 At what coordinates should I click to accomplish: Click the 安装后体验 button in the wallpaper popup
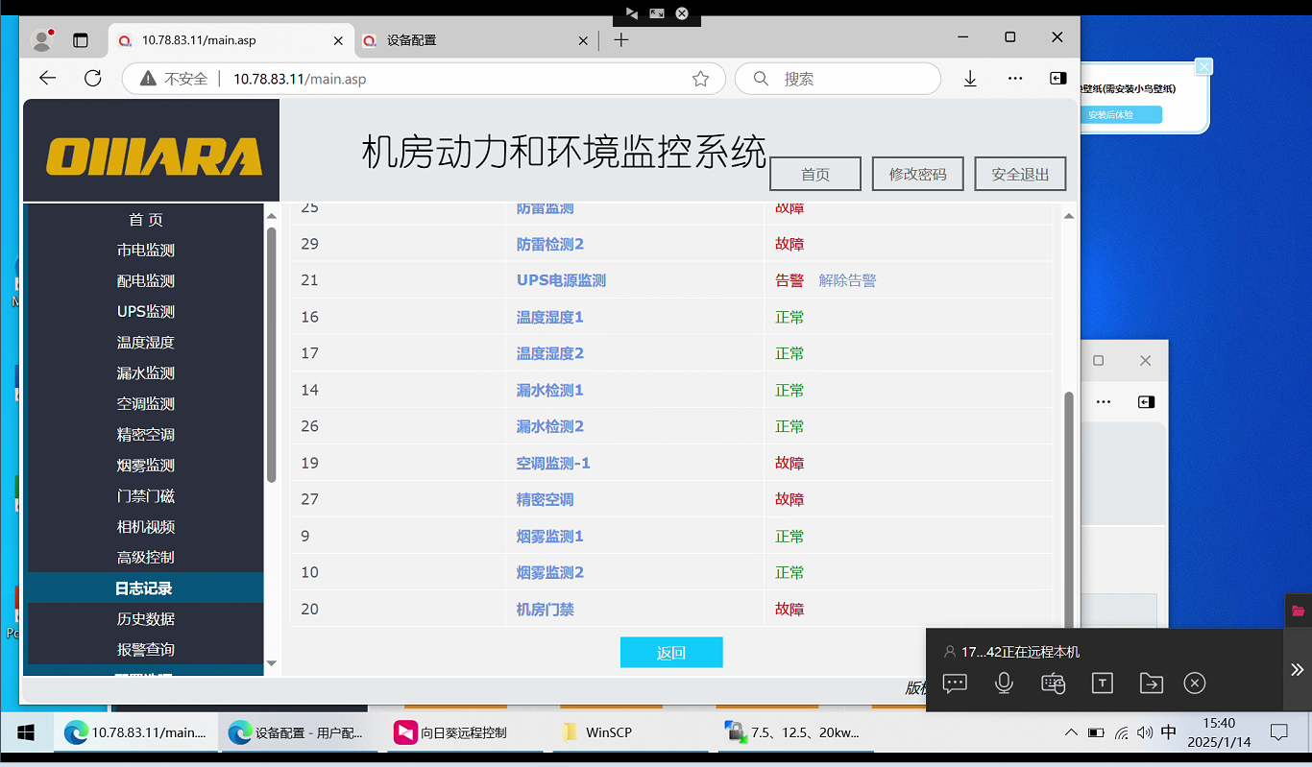(1110, 114)
